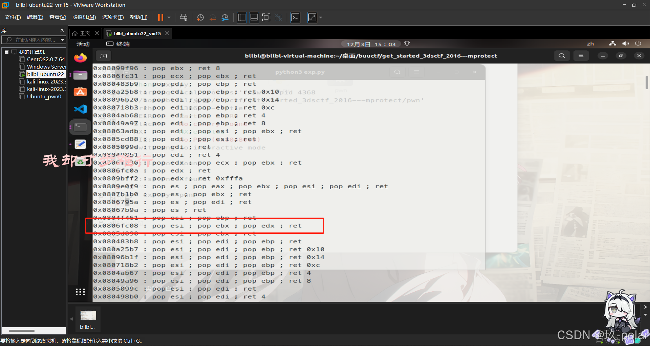Select bllbl_ubuntu22 in the library tree
The image size is (650, 346).
click(45, 74)
